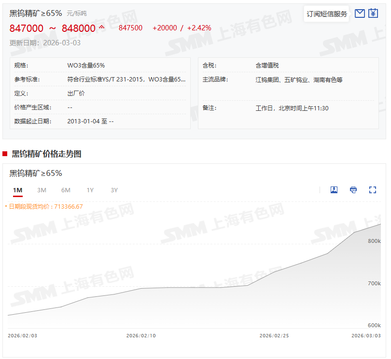Click the truncated 参考标准 value text
Screen dimensions: 391x359
126,80
